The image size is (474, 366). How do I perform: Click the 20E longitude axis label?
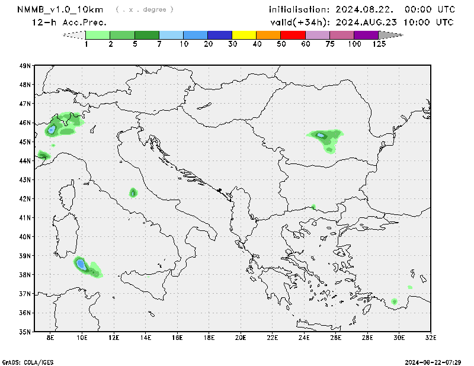click(x=241, y=338)
